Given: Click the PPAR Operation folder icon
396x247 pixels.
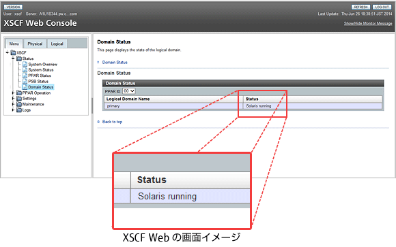Looking at the screenshot, I should click(x=19, y=93).
